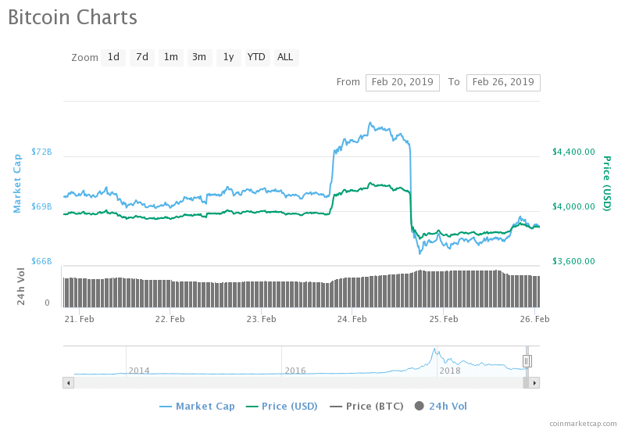The width and height of the screenshot is (625, 430).
Task: Toggle 24h Vol series in legend
Action: click(x=441, y=406)
